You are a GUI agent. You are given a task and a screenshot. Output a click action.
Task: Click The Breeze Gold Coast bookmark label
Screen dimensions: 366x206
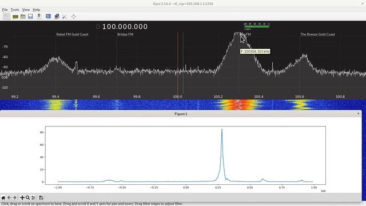pos(317,34)
